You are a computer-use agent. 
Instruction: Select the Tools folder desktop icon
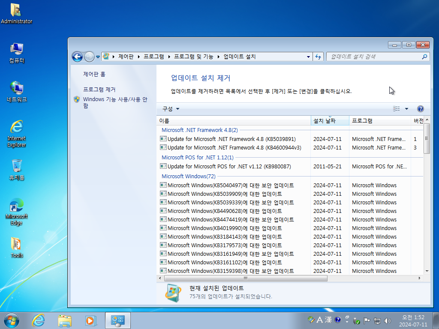coord(17,248)
